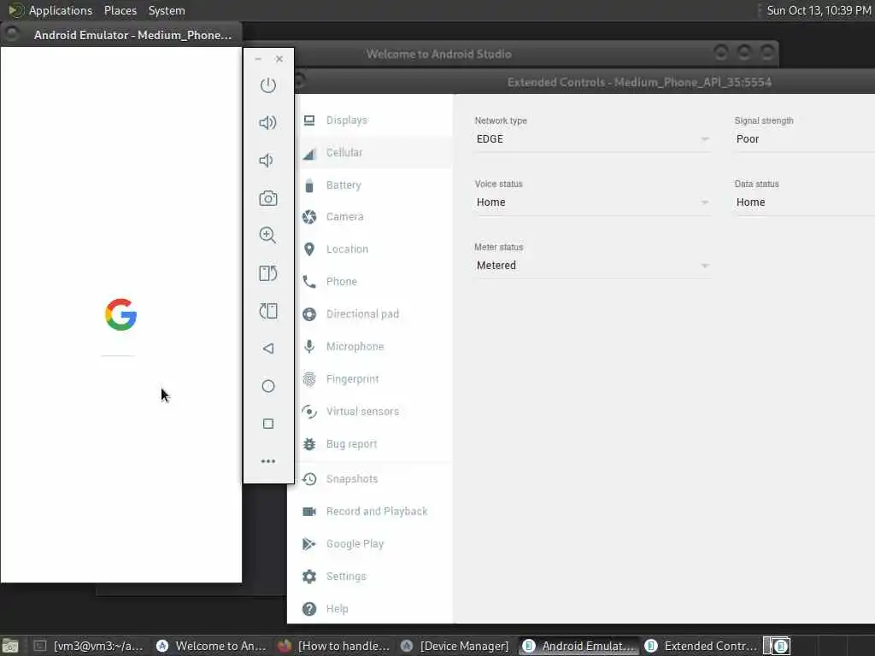Viewport: 875px width, 656px height.
Task: Click the Settings gear icon in sidebar
Action: click(309, 577)
